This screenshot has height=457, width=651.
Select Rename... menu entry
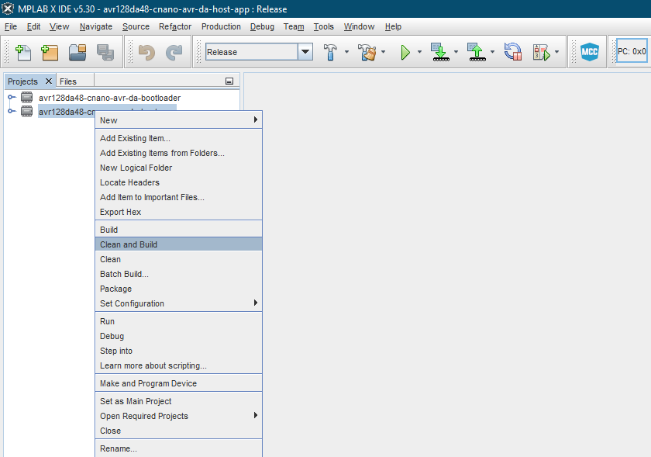click(x=179, y=448)
